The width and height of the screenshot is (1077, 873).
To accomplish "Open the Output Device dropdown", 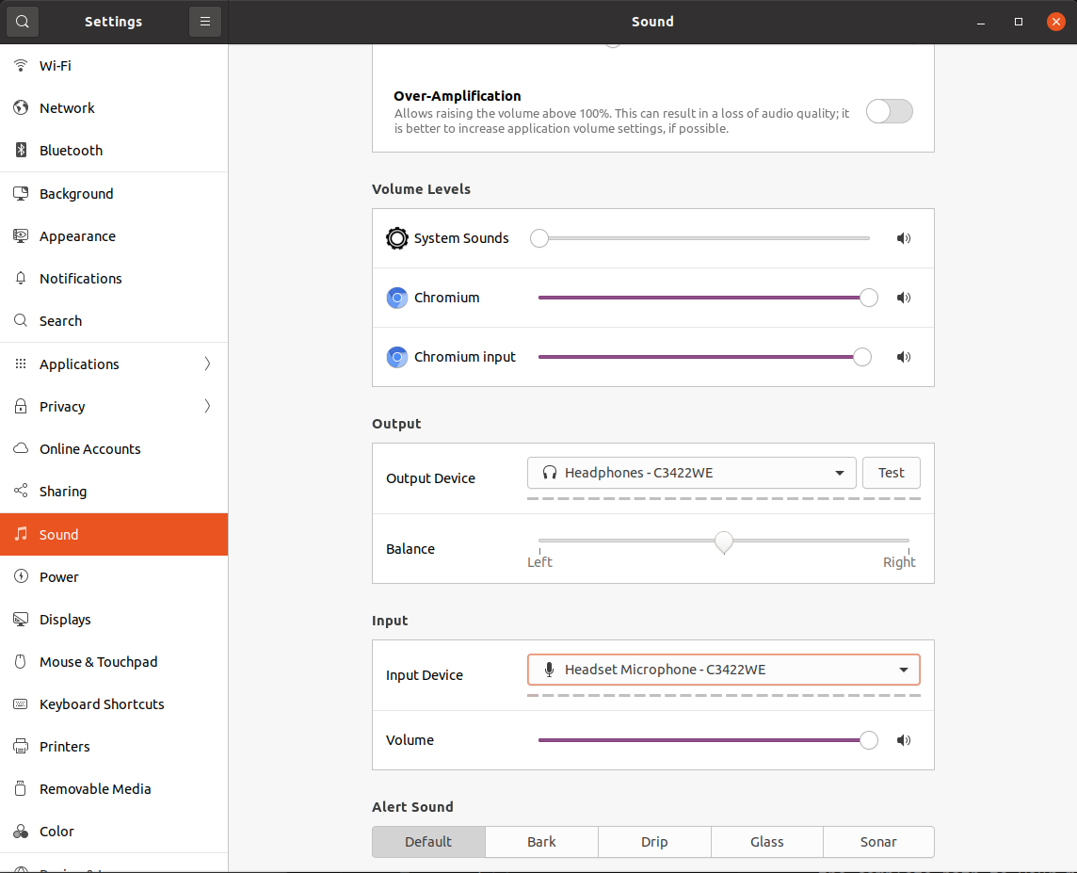I will [x=692, y=473].
